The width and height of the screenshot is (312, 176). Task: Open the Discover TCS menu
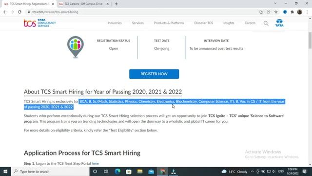204,23
